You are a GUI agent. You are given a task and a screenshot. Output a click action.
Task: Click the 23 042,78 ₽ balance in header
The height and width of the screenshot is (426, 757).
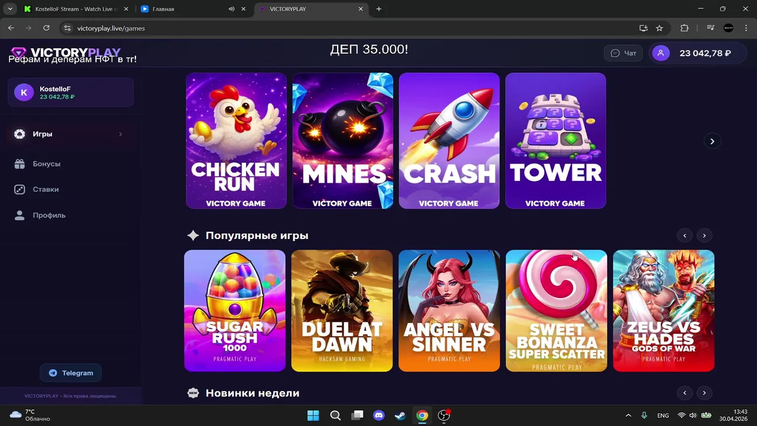(x=705, y=53)
